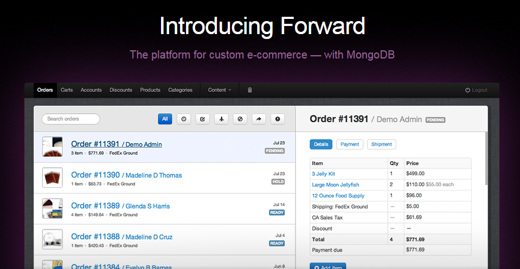Open Categories section
520x269 pixels.
180,90
